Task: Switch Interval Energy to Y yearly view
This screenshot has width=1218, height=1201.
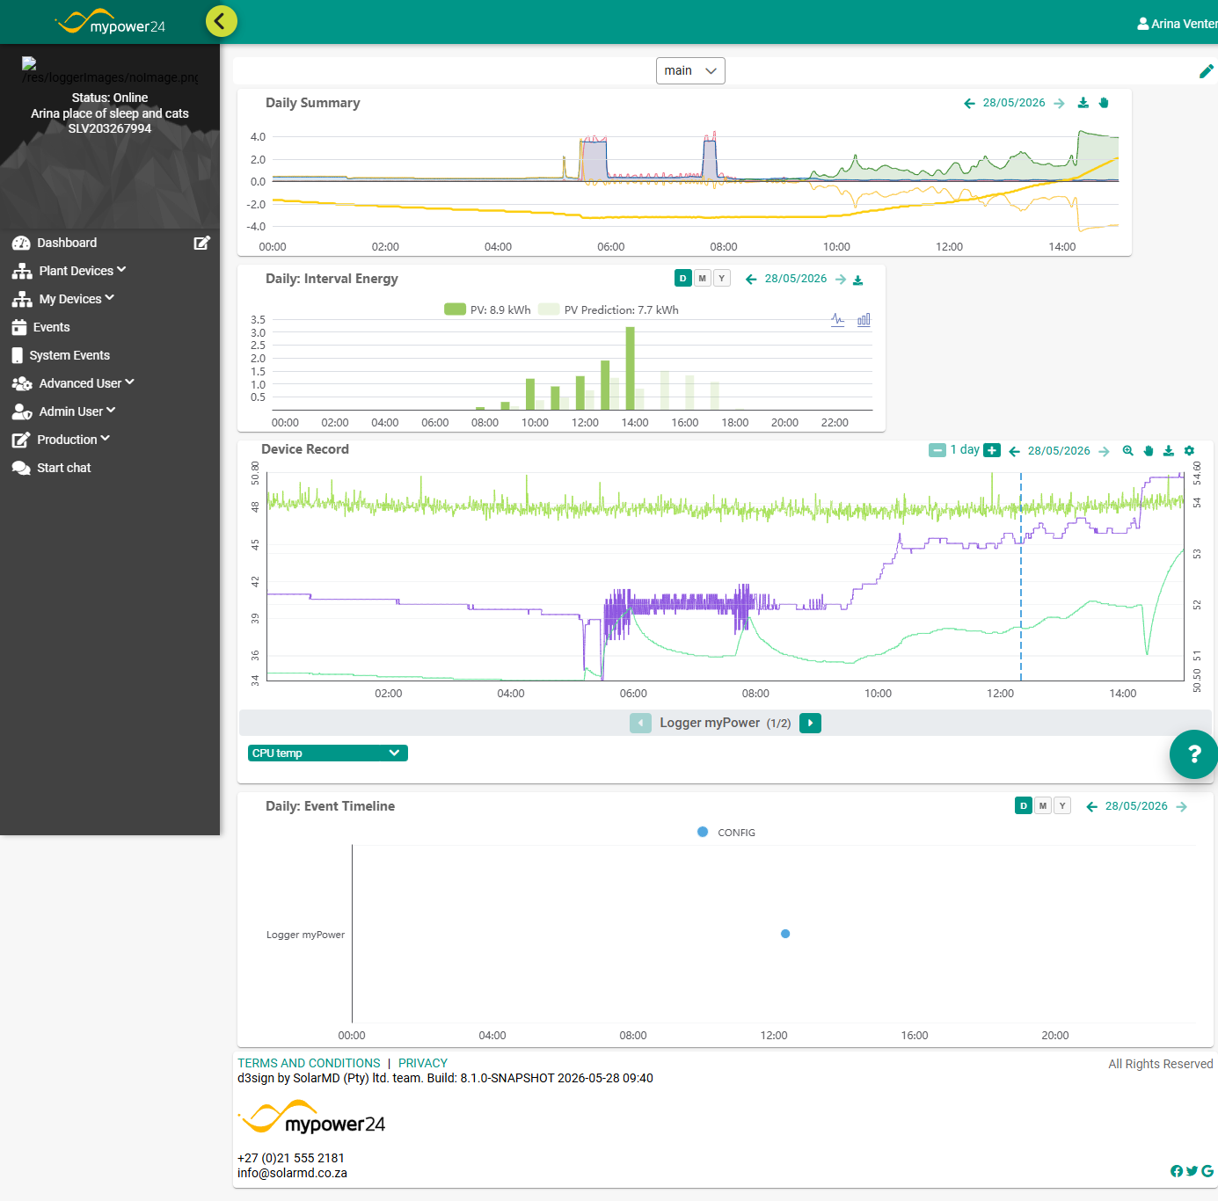Action: tap(722, 278)
